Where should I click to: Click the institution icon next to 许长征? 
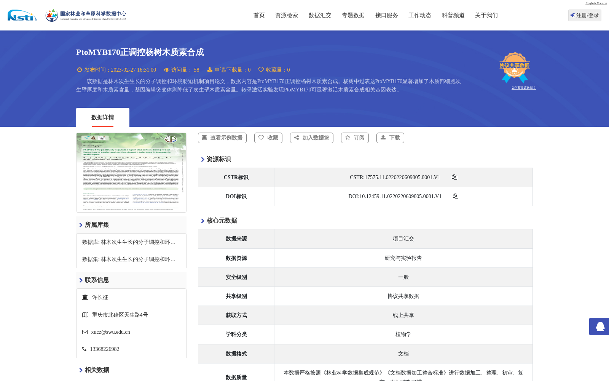[x=85, y=297]
